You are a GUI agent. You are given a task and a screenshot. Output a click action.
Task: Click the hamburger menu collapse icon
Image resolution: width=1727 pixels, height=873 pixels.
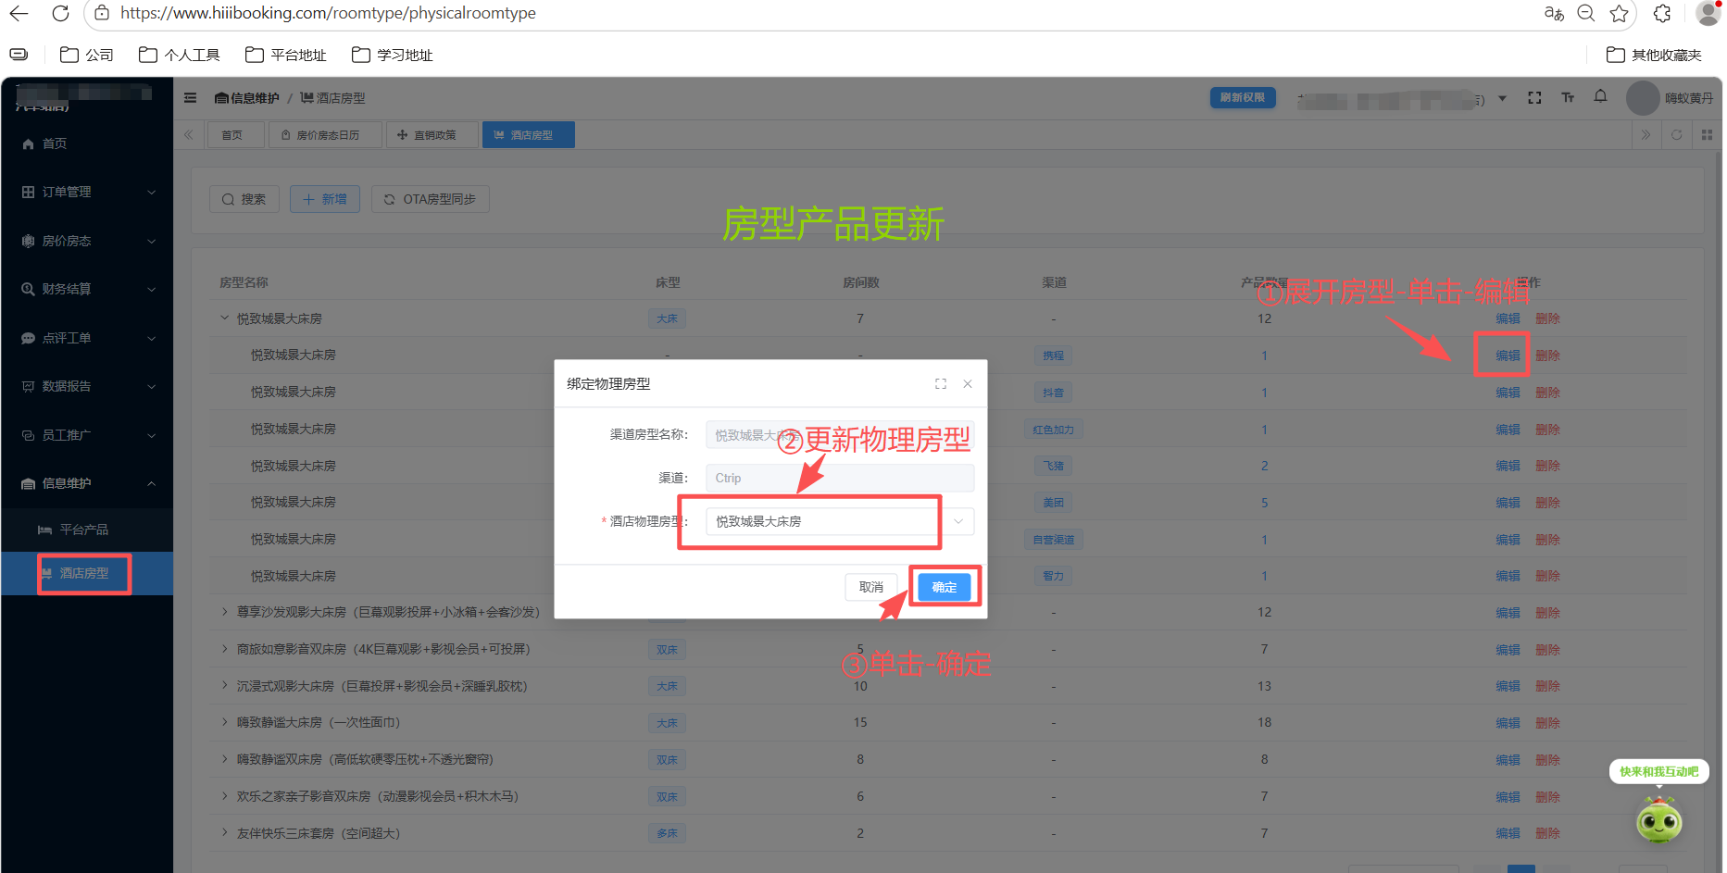(190, 97)
